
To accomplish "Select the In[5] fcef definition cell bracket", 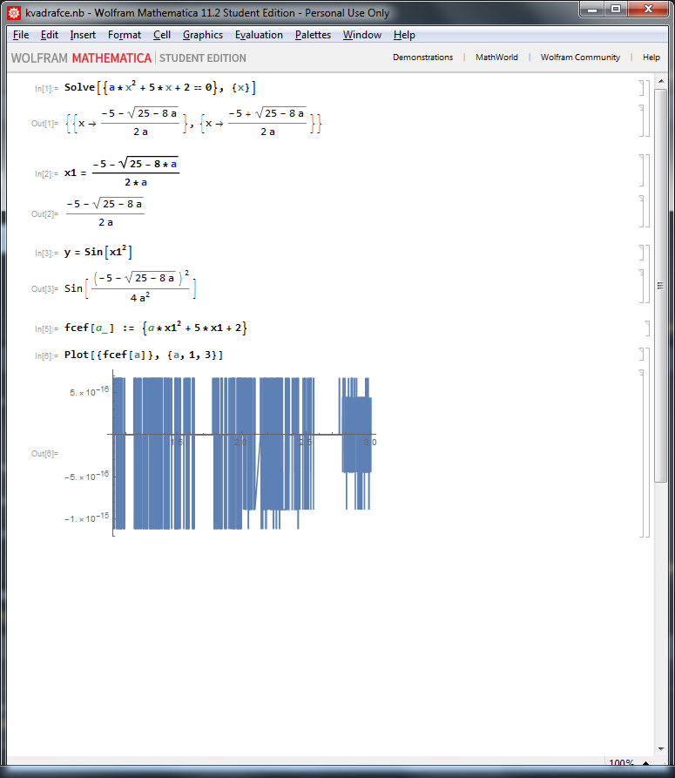I will pyautogui.click(x=647, y=328).
